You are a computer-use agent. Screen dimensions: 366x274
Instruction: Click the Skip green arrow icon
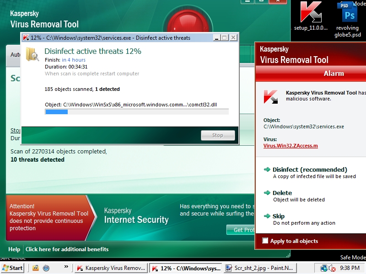[x=267, y=216]
